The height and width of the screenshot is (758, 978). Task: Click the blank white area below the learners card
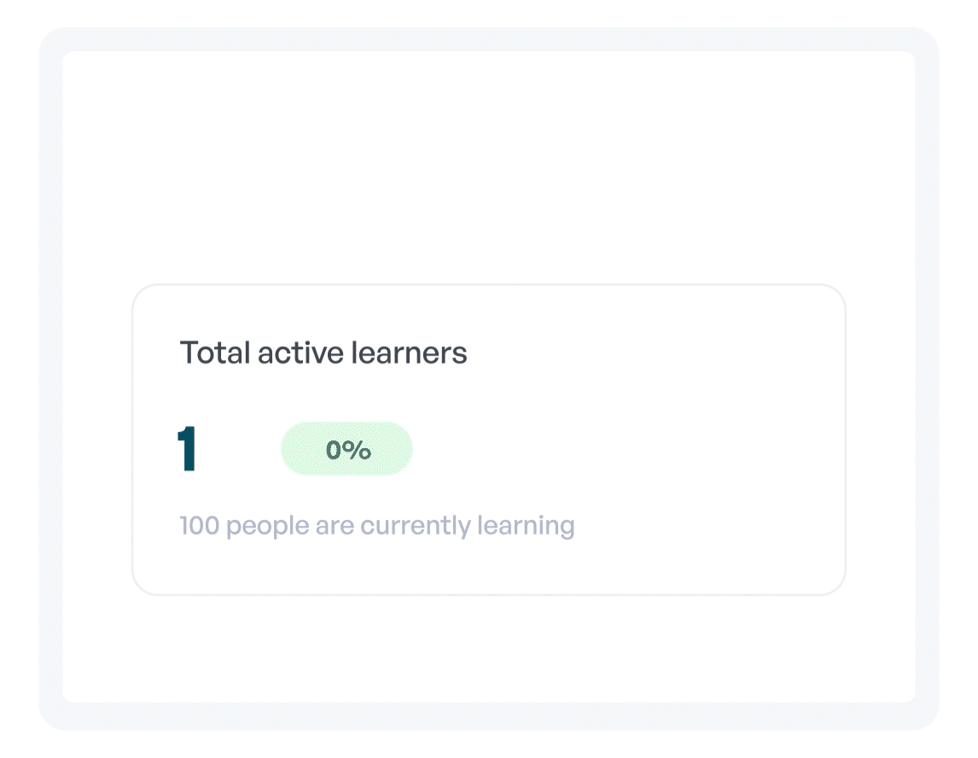pyautogui.click(x=488, y=649)
